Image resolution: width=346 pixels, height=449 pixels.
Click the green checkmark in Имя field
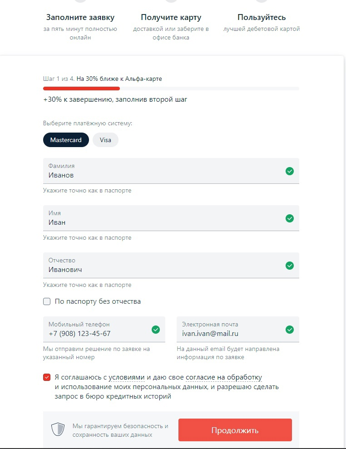pyautogui.click(x=290, y=218)
